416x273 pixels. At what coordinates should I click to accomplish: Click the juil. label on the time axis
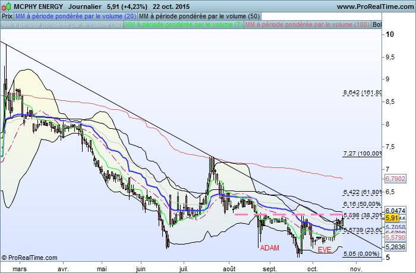(x=184, y=269)
